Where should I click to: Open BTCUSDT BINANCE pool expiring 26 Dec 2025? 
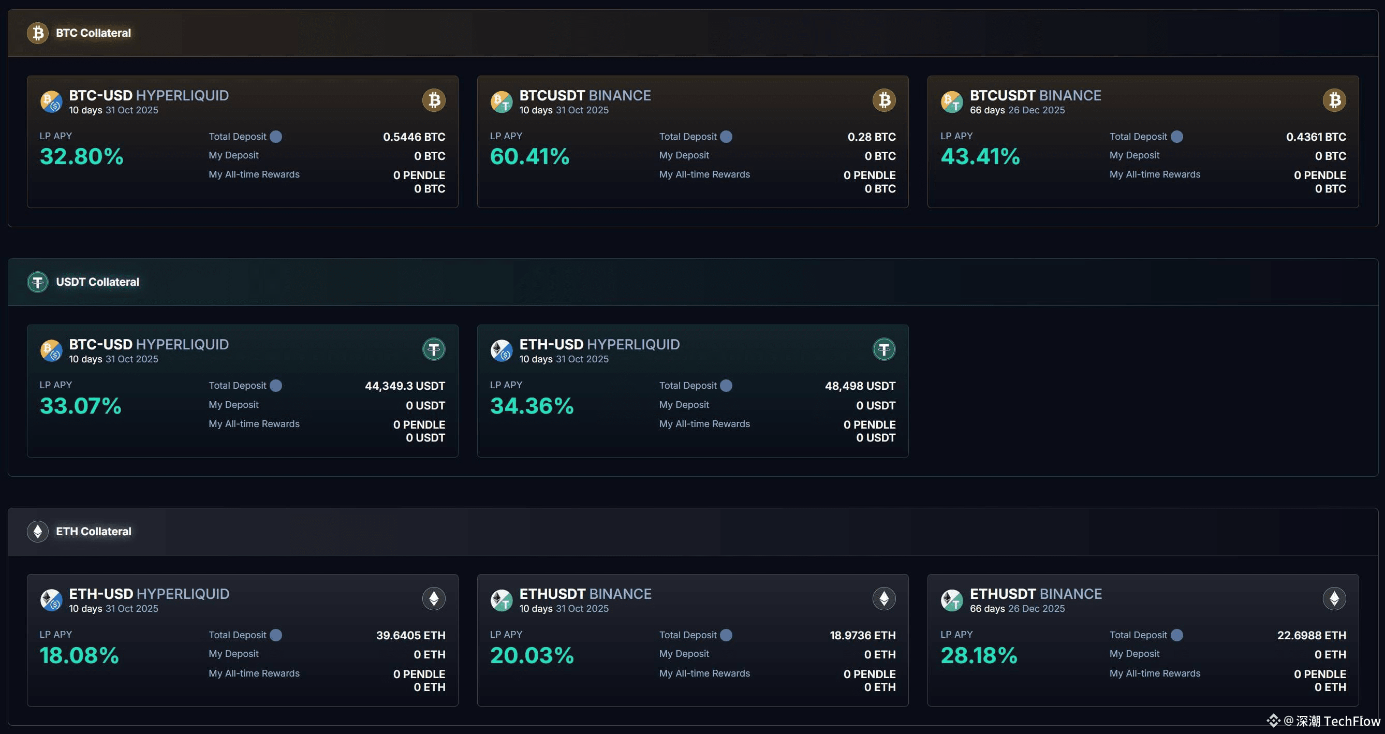pyautogui.click(x=1035, y=96)
